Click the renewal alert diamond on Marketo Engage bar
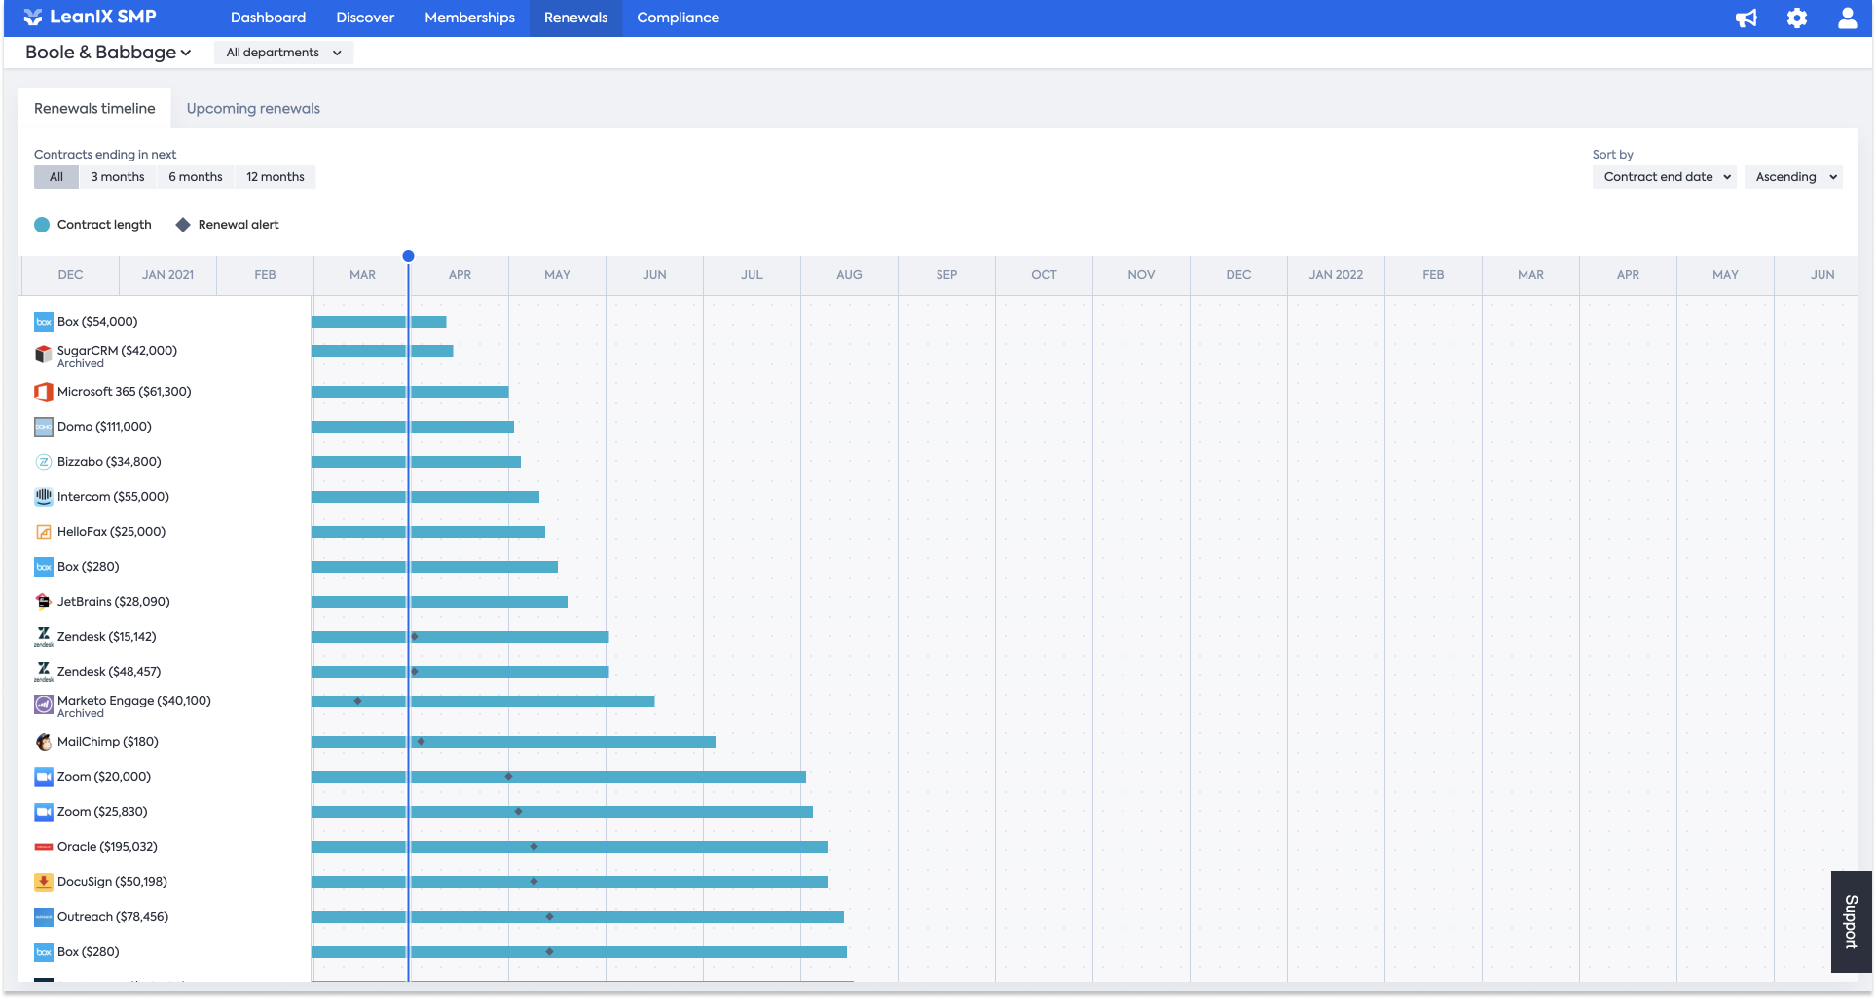Viewport: 1876px width, 999px height. tap(358, 701)
